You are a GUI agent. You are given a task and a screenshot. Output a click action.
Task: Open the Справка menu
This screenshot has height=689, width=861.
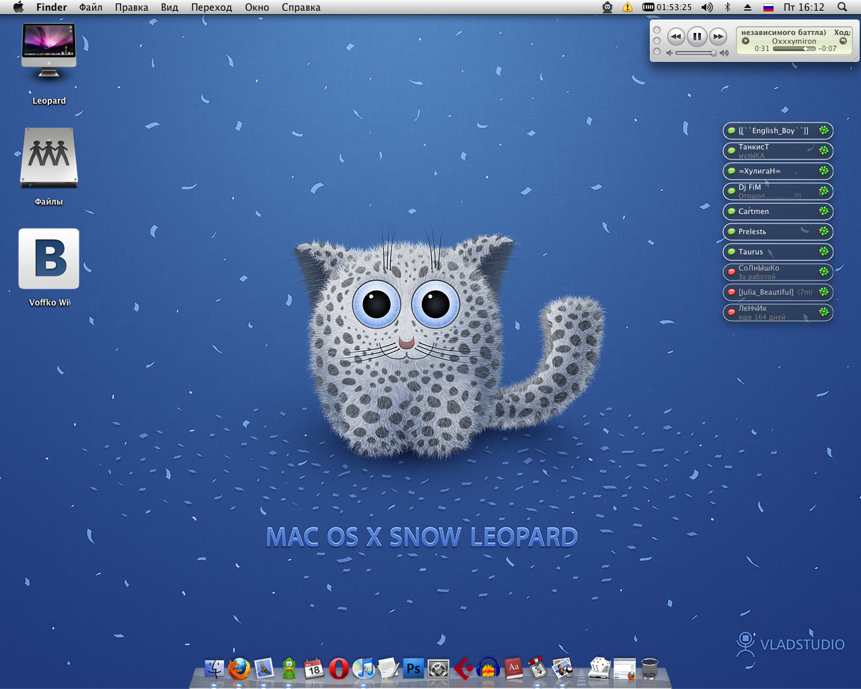(301, 7)
